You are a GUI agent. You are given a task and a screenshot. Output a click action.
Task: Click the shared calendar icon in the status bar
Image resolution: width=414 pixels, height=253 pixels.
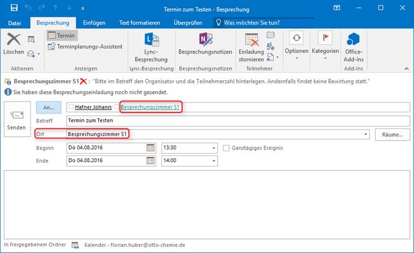(x=75, y=245)
